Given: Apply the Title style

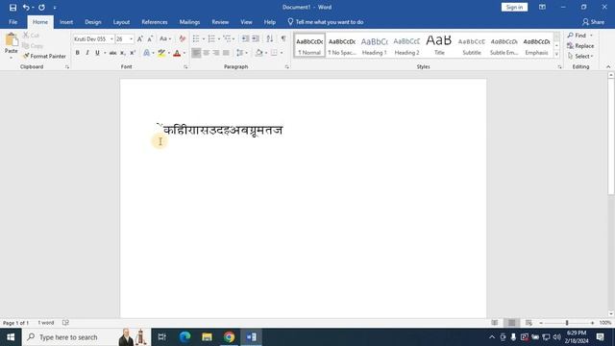Looking at the screenshot, I should click(x=439, y=45).
